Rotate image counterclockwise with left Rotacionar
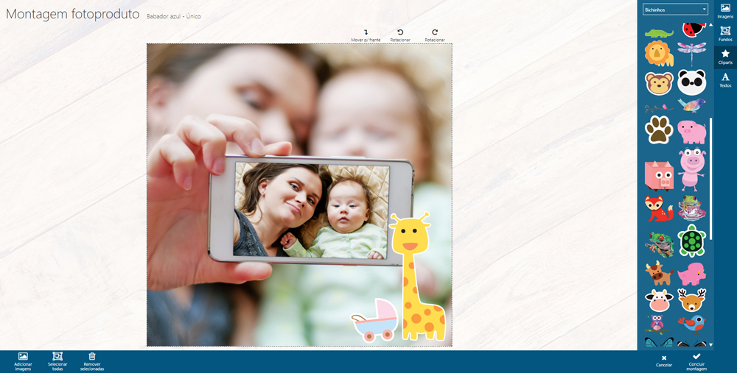This screenshot has width=737, height=373. click(x=400, y=32)
